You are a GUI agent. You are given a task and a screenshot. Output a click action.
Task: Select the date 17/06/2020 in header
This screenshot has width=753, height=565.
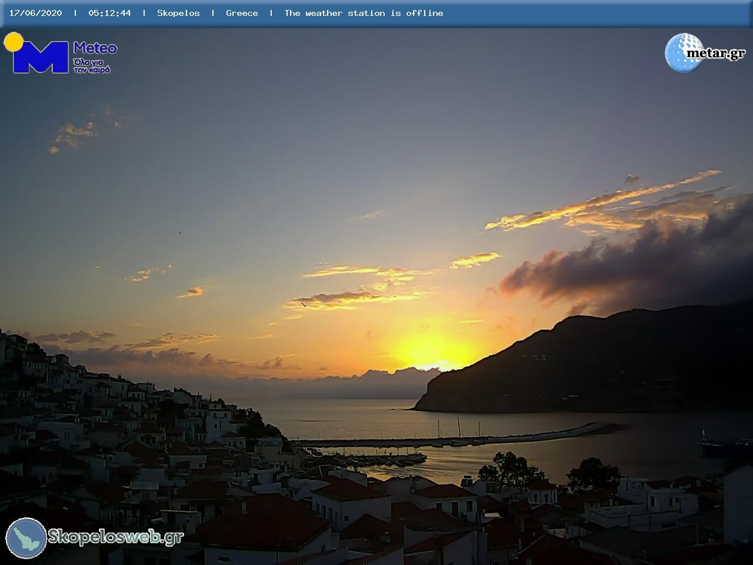click(x=35, y=13)
